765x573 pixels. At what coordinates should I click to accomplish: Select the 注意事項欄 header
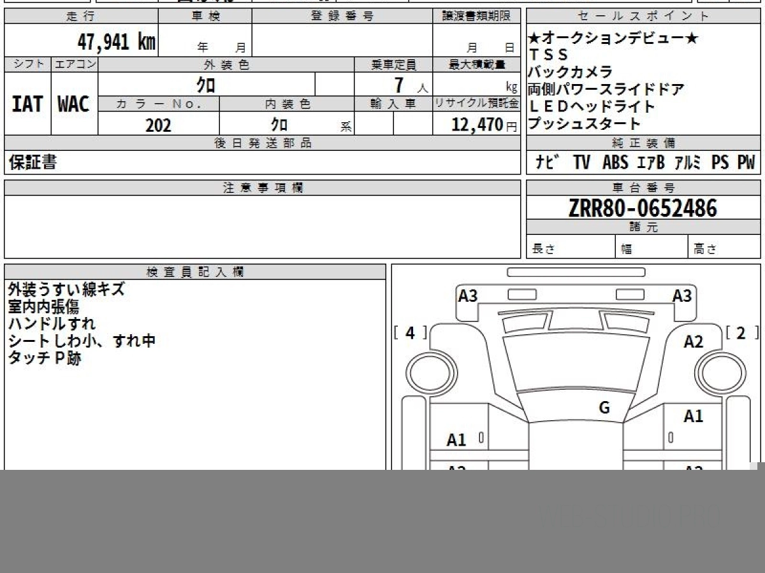pos(263,188)
